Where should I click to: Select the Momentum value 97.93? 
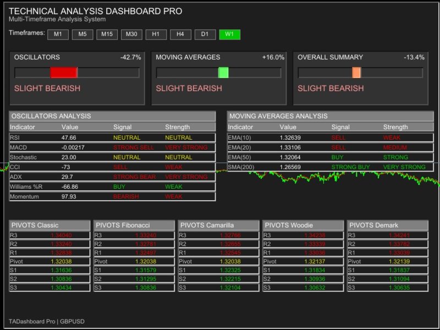click(69, 197)
